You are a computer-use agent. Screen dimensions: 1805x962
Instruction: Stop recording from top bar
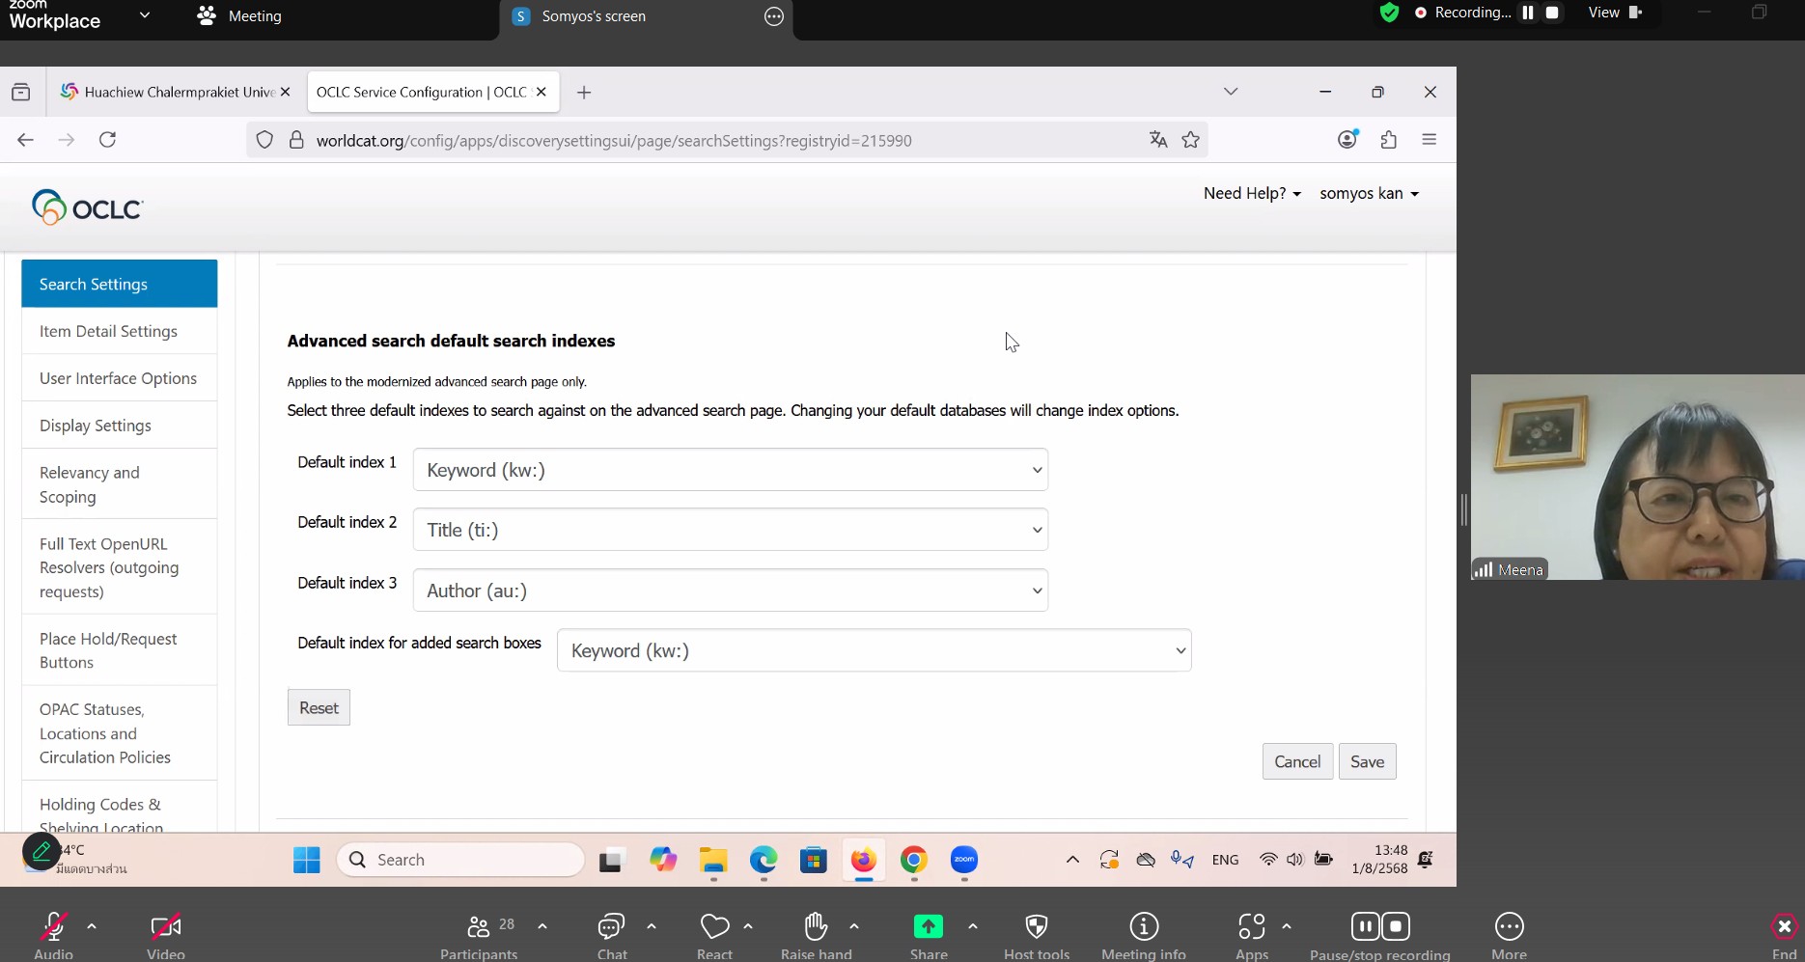pos(1552,13)
